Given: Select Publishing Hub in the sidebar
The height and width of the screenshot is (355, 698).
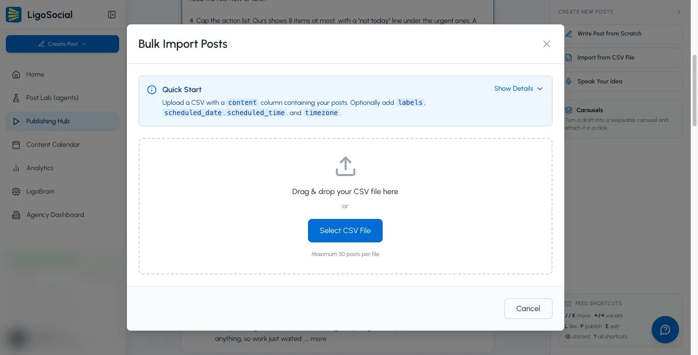Looking at the screenshot, I should pyautogui.click(x=62, y=121).
